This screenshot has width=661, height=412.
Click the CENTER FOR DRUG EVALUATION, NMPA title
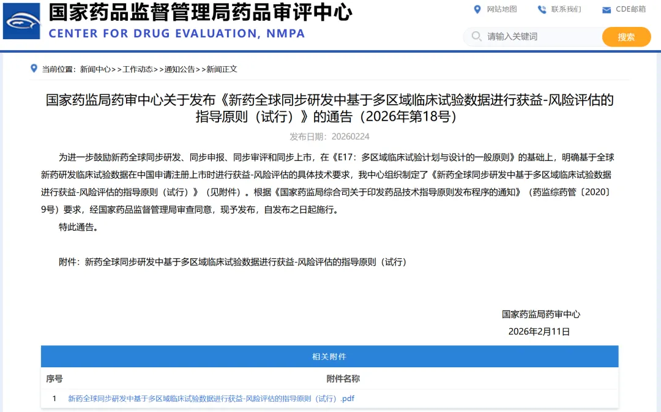[177, 34]
